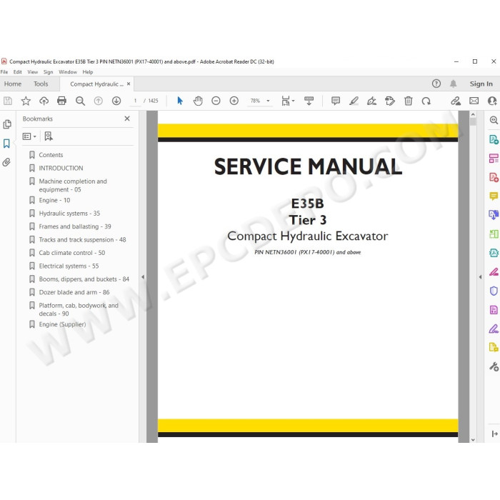Open the Edit menu
The image size is (500, 500).
18,72
